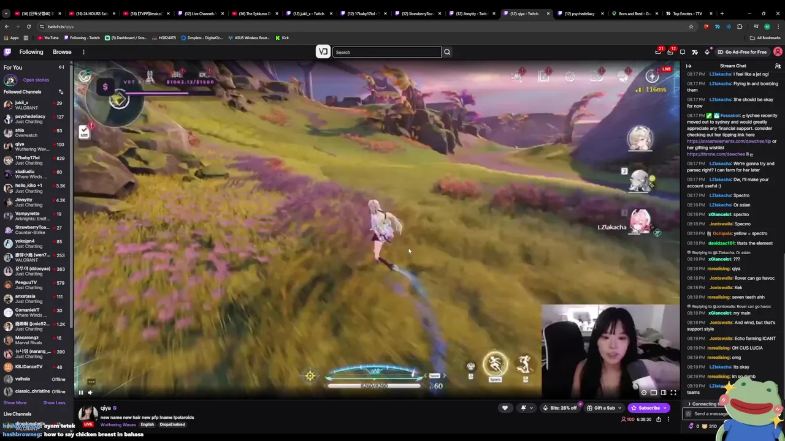Click Show More under followed channels

pos(15,403)
